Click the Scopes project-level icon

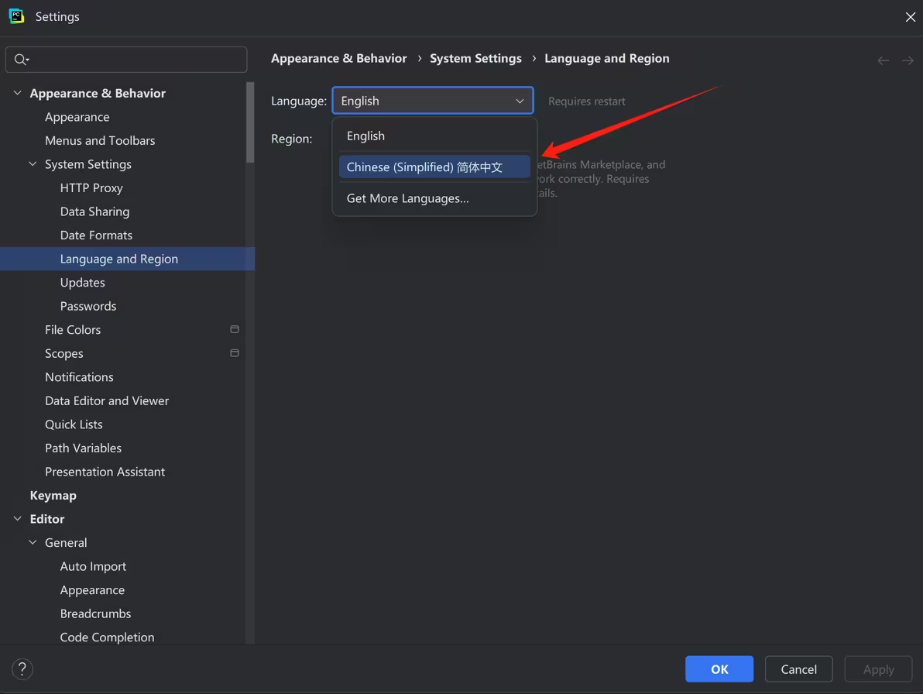235,353
